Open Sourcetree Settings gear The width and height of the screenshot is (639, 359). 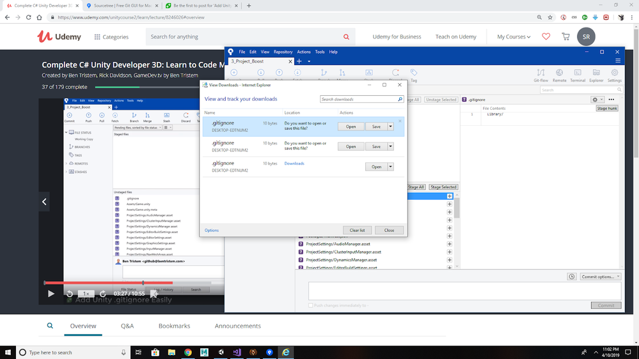coord(615,75)
